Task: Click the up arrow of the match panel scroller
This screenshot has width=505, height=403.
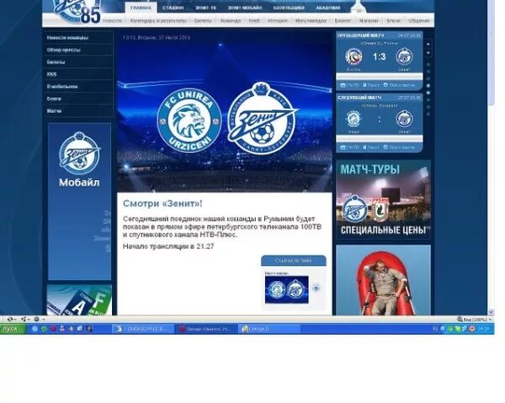Action: [428, 44]
